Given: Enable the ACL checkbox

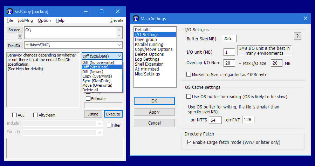Looking at the screenshot, I should click(15, 115).
